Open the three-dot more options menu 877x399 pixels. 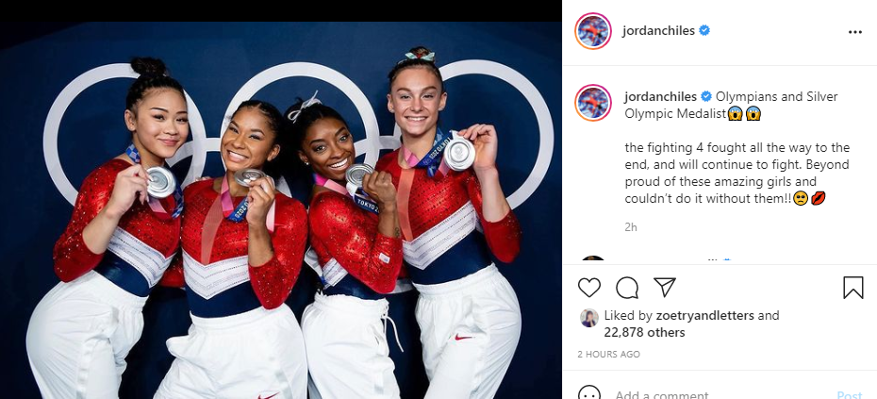[x=855, y=32]
